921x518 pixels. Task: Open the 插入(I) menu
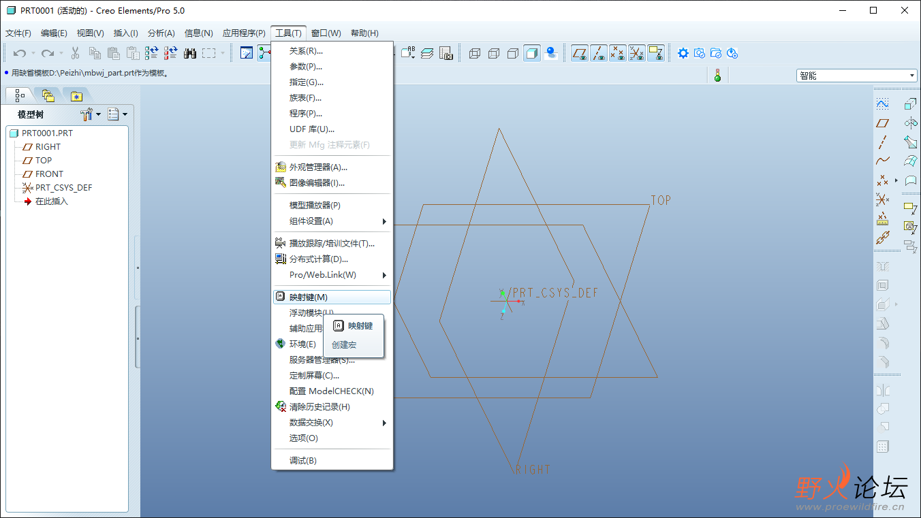(125, 33)
